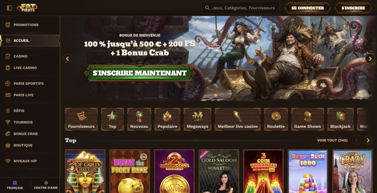The width and height of the screenshot is (377, 193).
Task: Open the Promotions gift icon
Action: (x=8, y=25)
